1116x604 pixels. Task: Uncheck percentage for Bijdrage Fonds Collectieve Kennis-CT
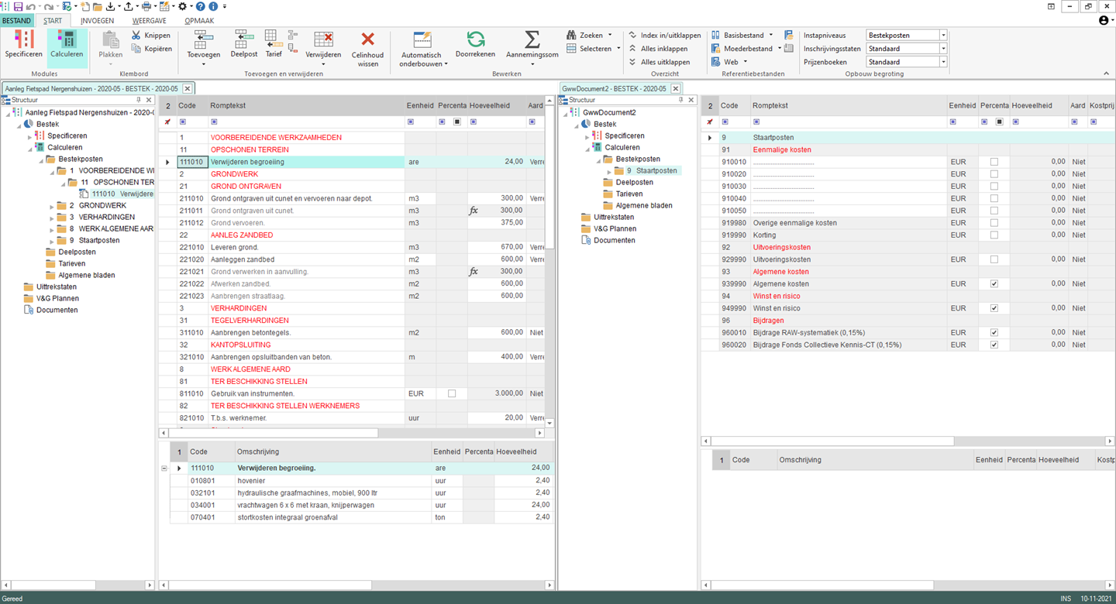[994, 345]
